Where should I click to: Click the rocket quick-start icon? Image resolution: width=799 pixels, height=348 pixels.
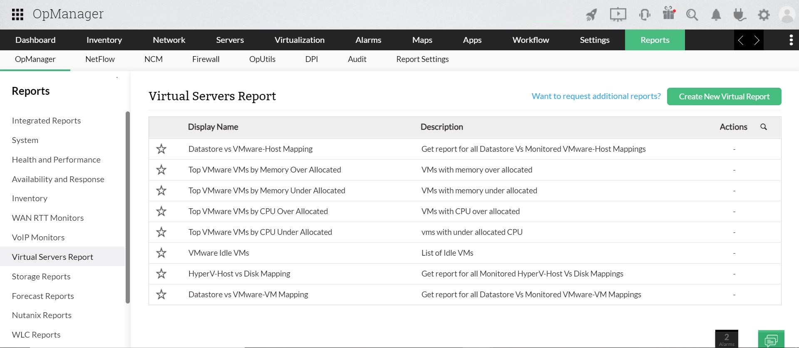tap(591, 15)
